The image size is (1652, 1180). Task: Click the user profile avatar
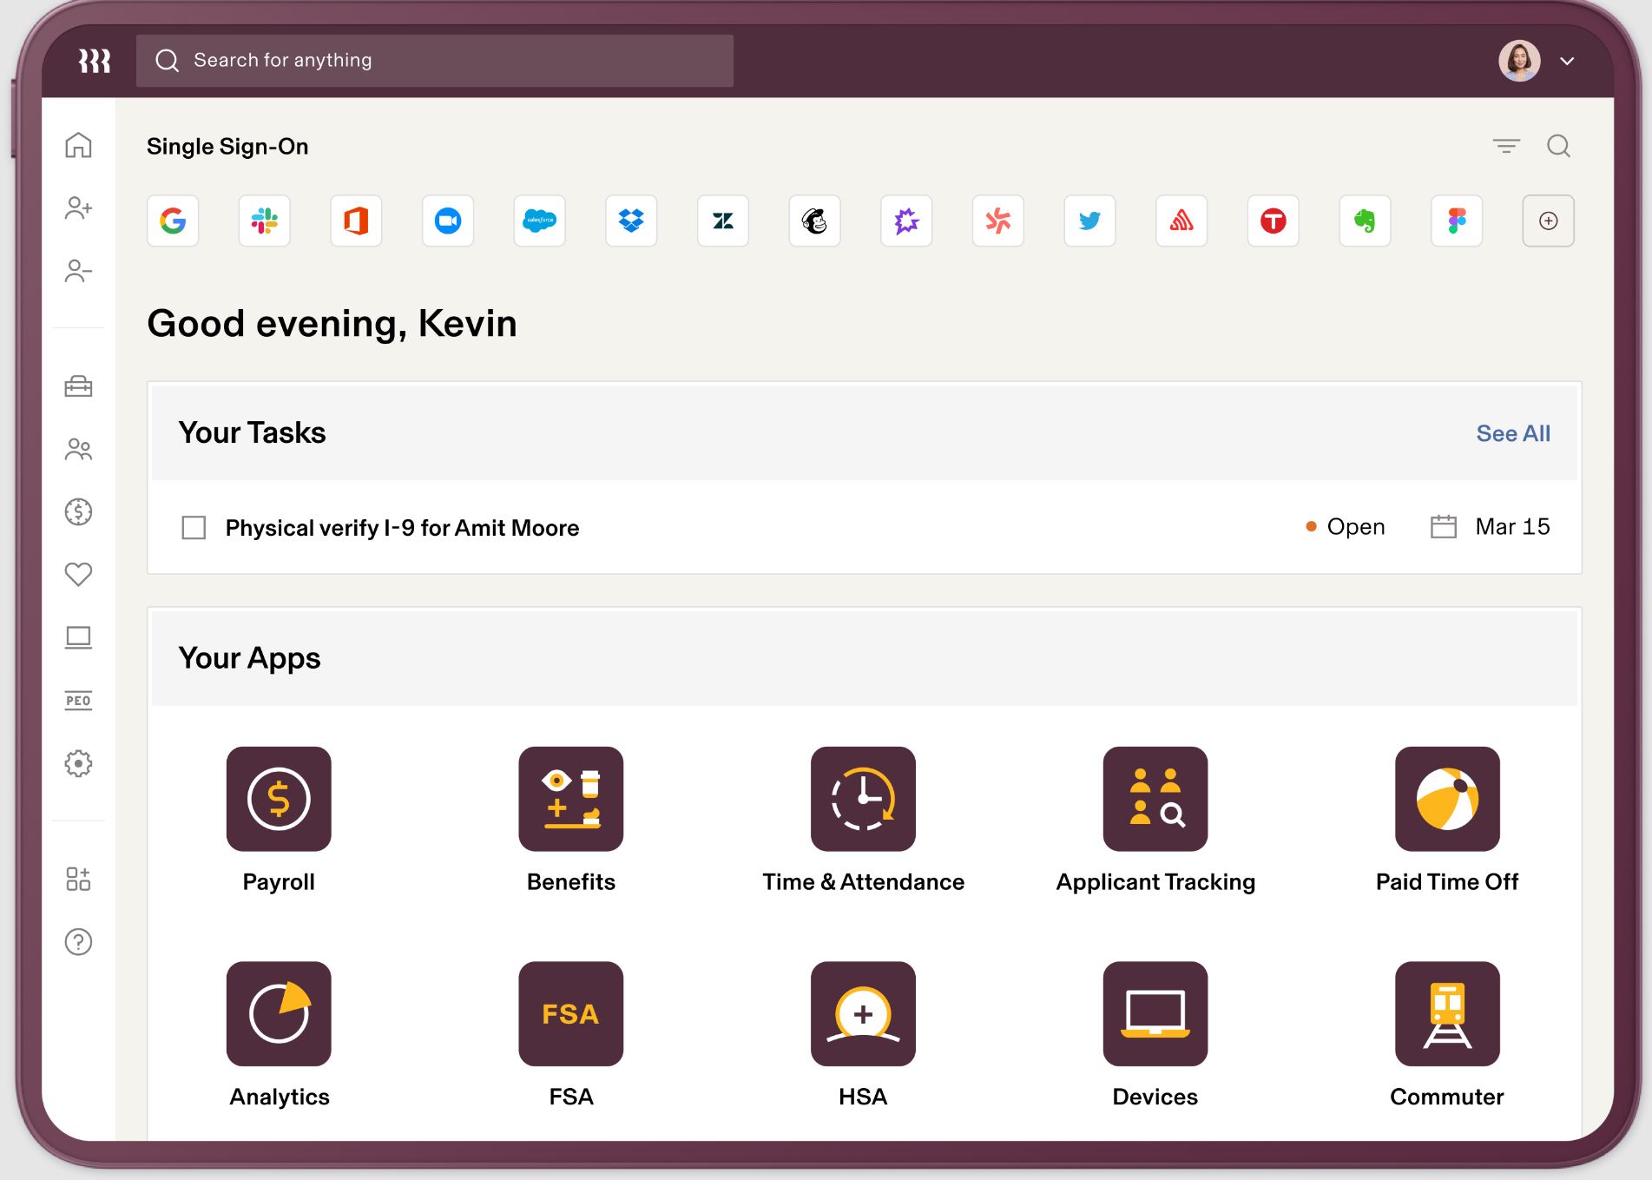1519,61
